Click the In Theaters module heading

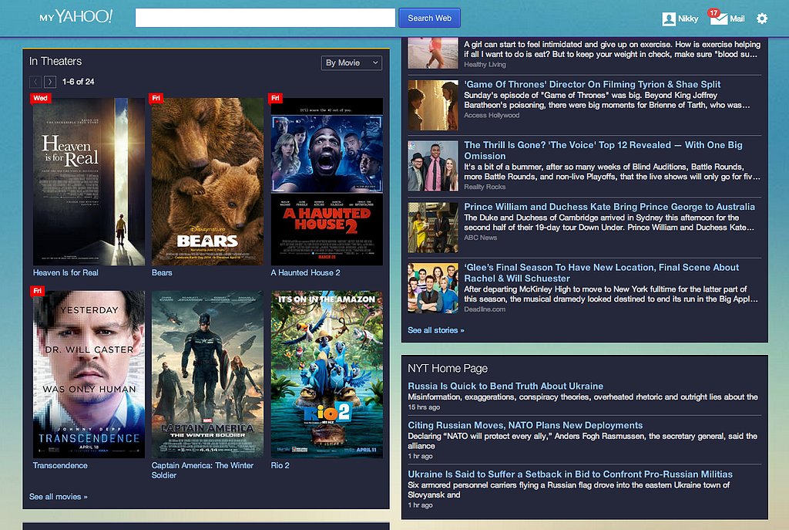click(x=55, y=62)
